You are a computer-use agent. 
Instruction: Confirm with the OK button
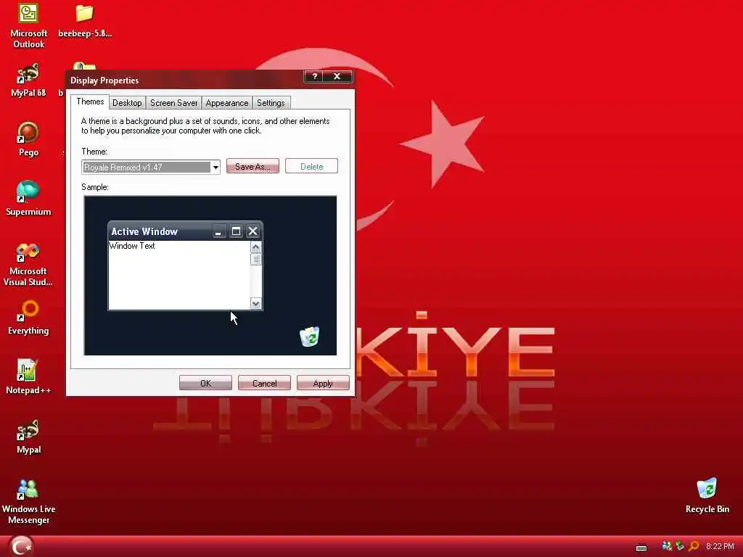(x=205, y=383)
